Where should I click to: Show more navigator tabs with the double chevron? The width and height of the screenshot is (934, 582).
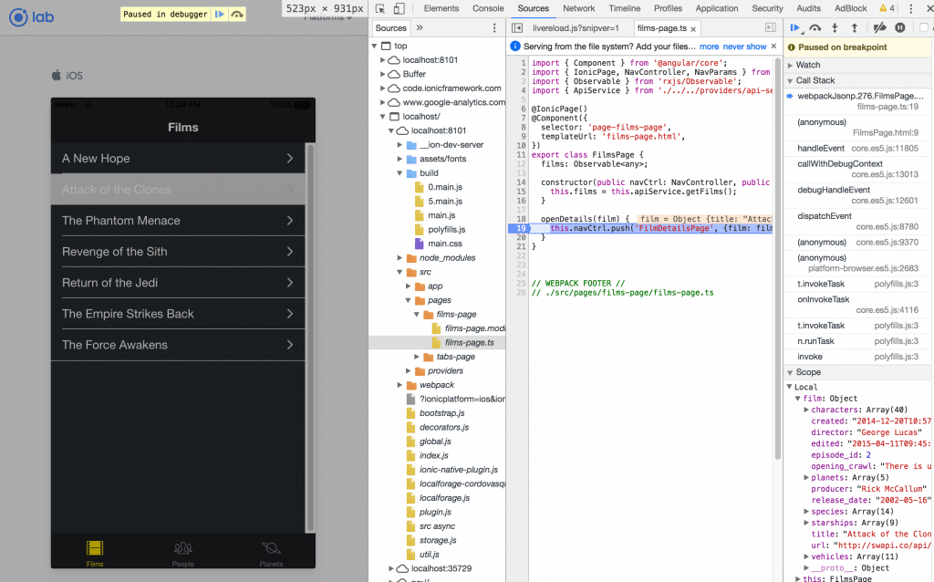click(420, 27)
